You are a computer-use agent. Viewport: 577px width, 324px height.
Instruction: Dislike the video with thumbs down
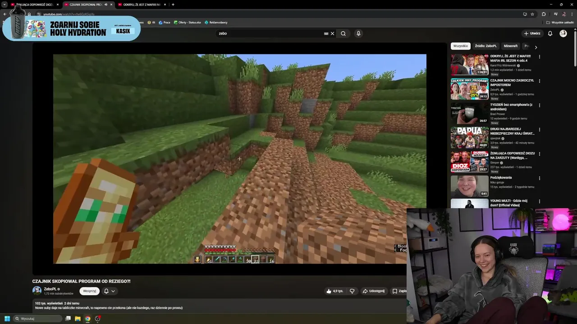(352, 291)
